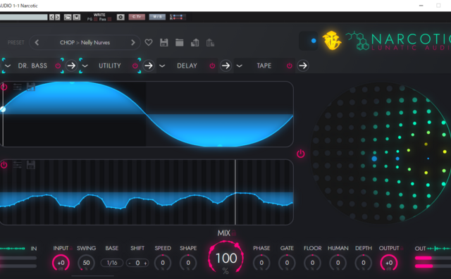Go to next host preset arrow
Screen dimensions: 451x279
58,17
